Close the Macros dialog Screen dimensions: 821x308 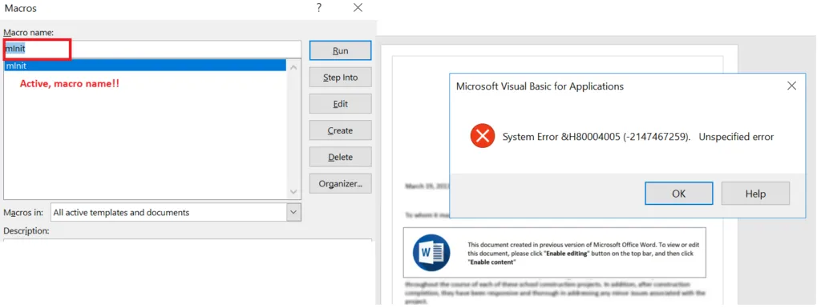point(358,8)
